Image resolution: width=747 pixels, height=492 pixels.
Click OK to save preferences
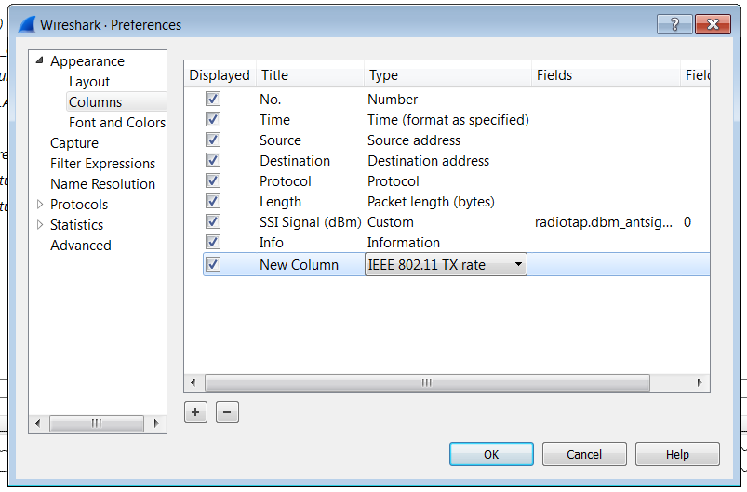[491, 455]
